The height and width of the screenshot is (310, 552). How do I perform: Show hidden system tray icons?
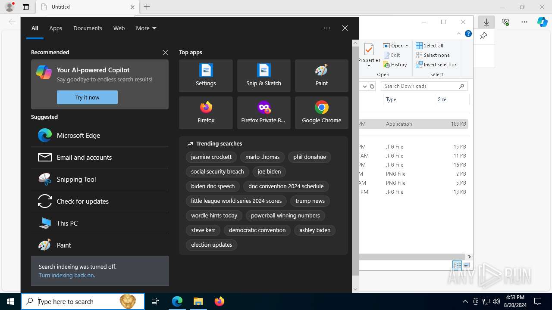465,301
